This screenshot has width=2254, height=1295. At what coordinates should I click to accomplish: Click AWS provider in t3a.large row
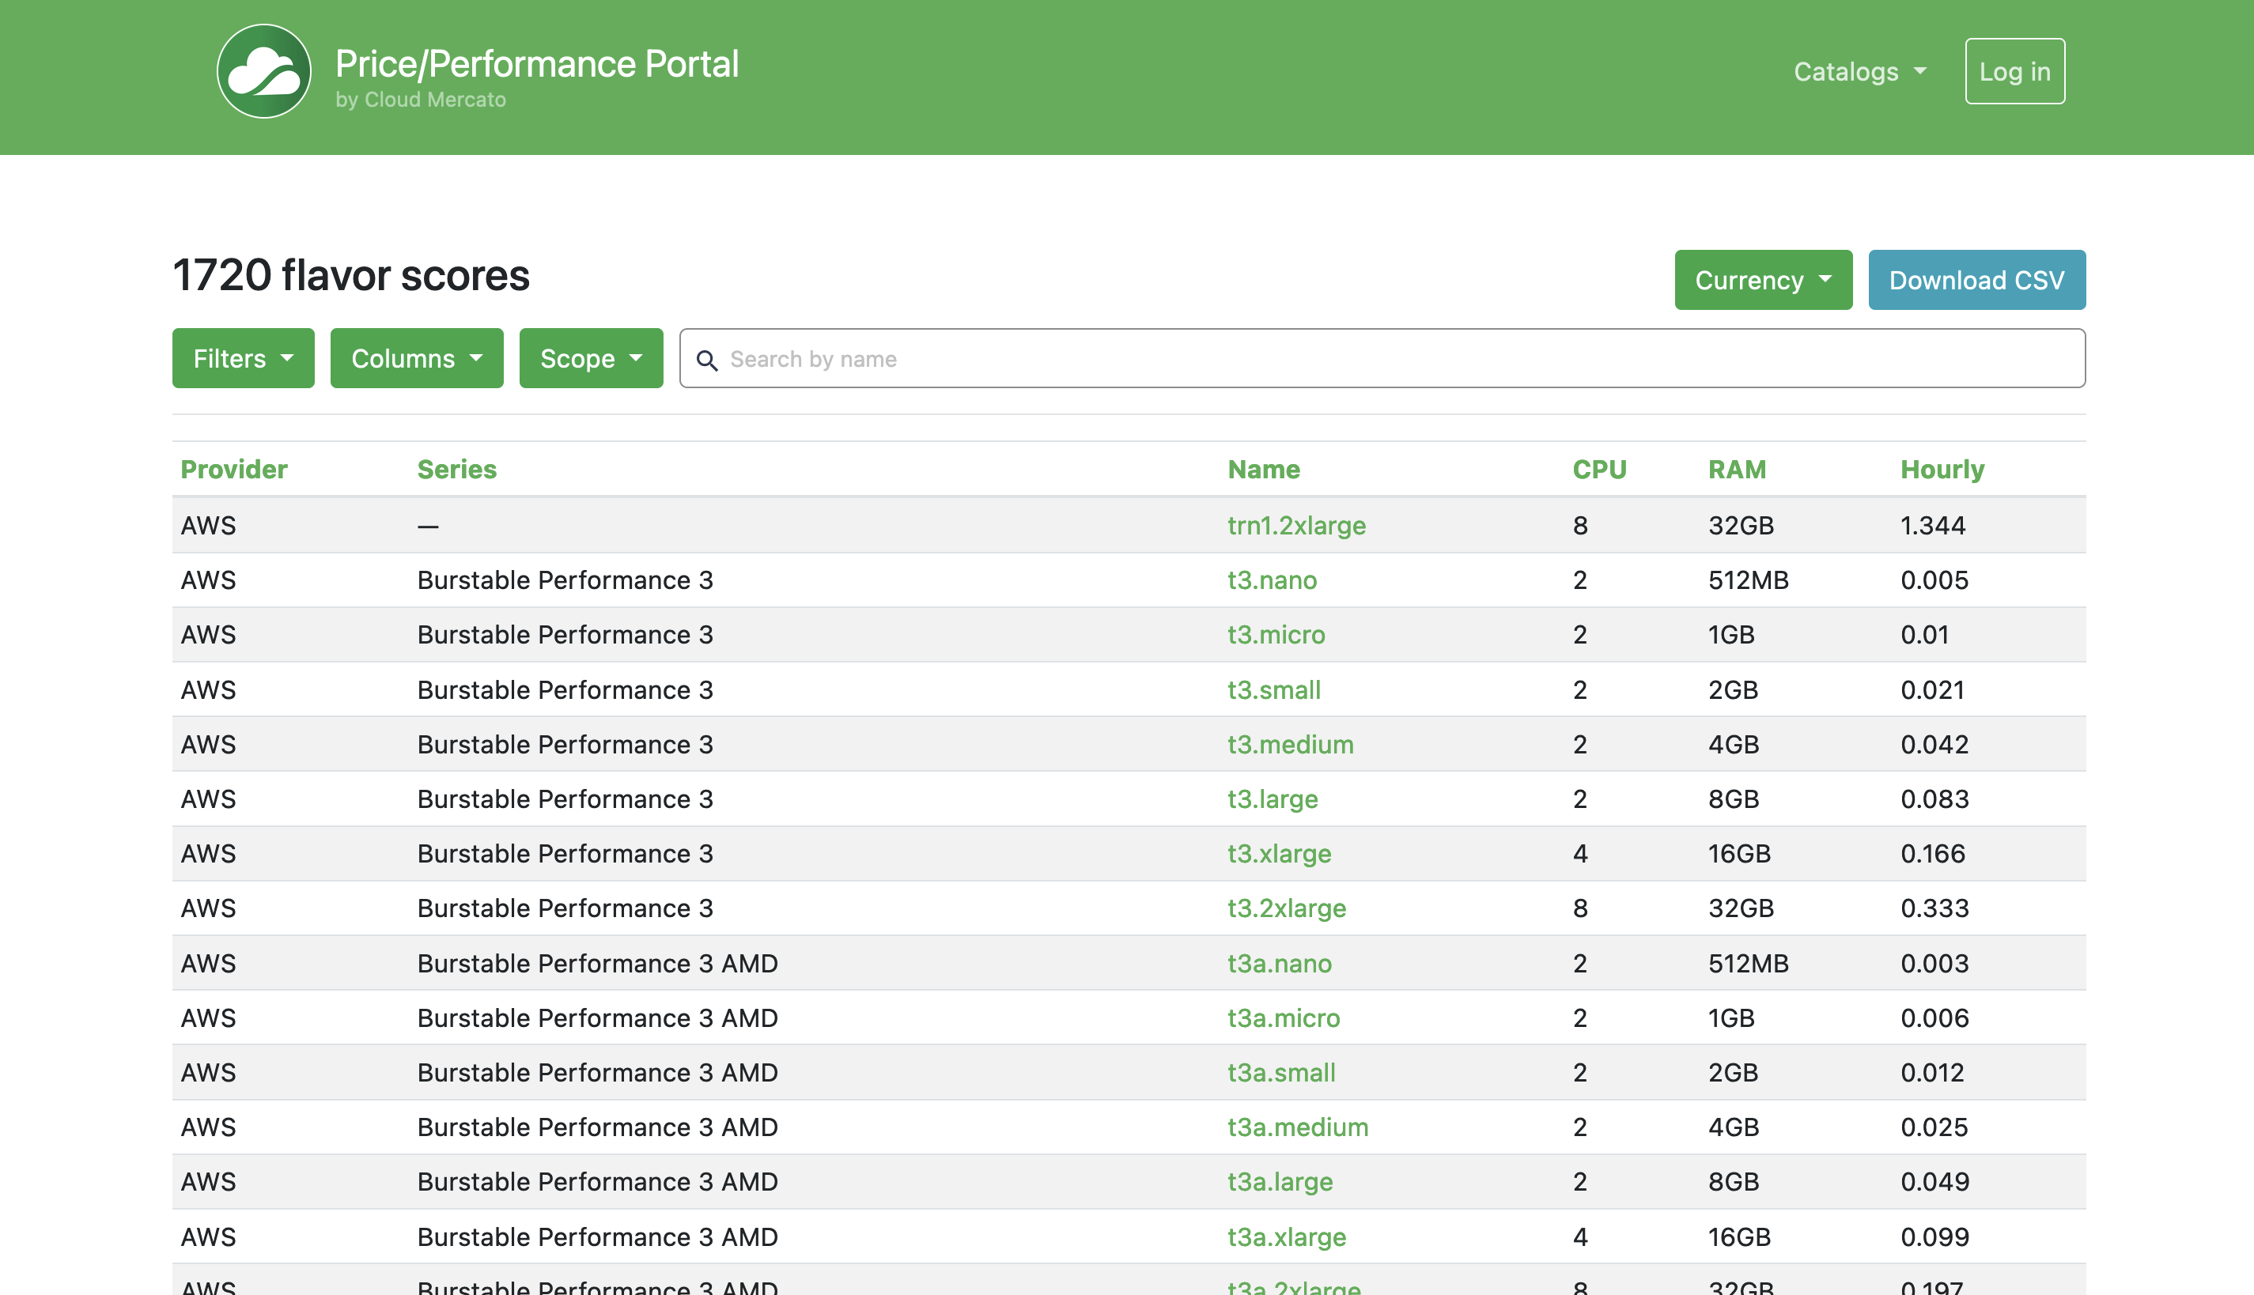(x=208, y=1181)
